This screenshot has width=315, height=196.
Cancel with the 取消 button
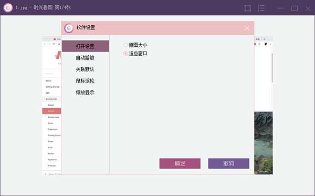(x=228, y=163)
